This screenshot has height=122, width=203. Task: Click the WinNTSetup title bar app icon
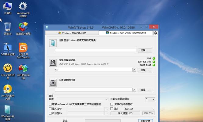coord(47,27)
